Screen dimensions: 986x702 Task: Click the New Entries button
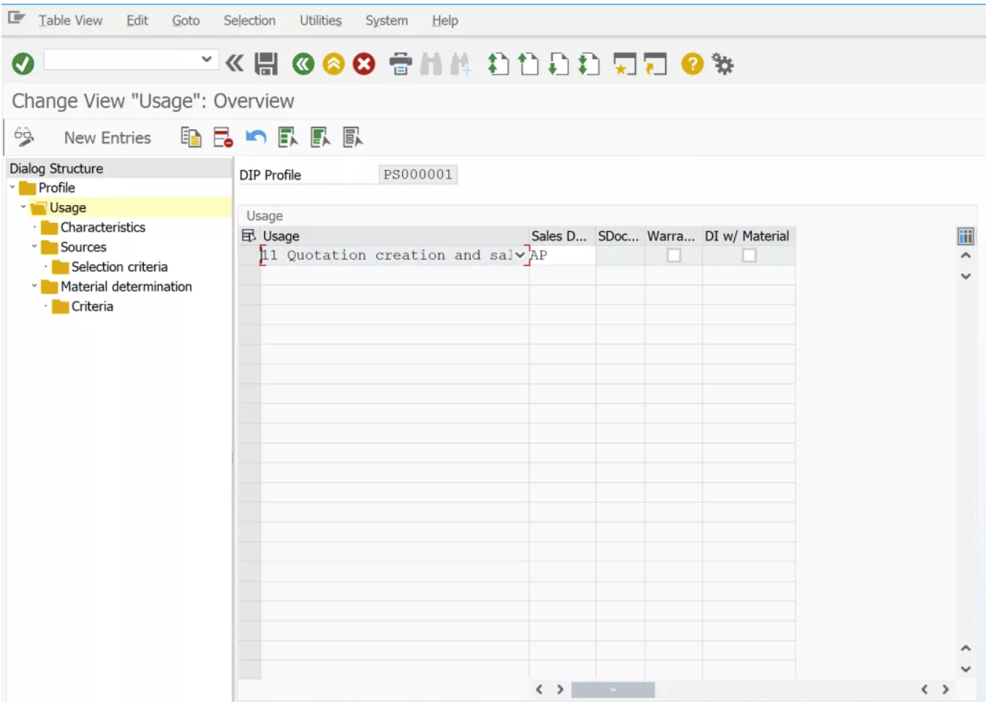[x=108, y=137]
